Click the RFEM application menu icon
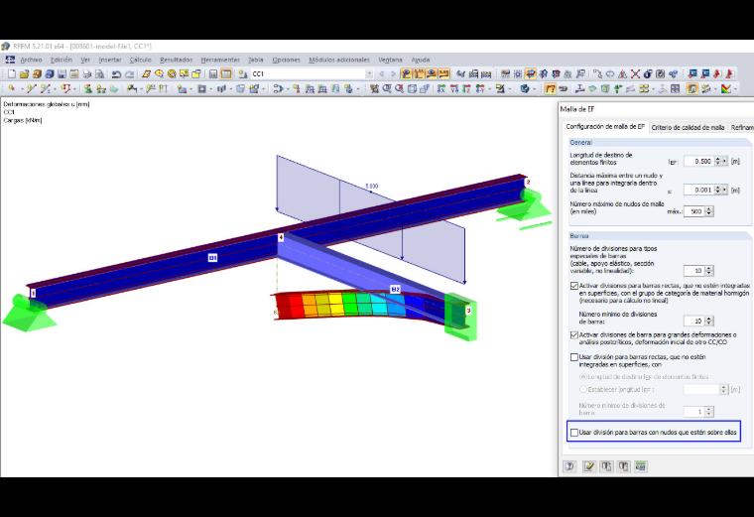 [10, 60]
